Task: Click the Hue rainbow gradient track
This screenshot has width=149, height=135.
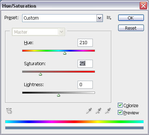Action: pos(58,51)
